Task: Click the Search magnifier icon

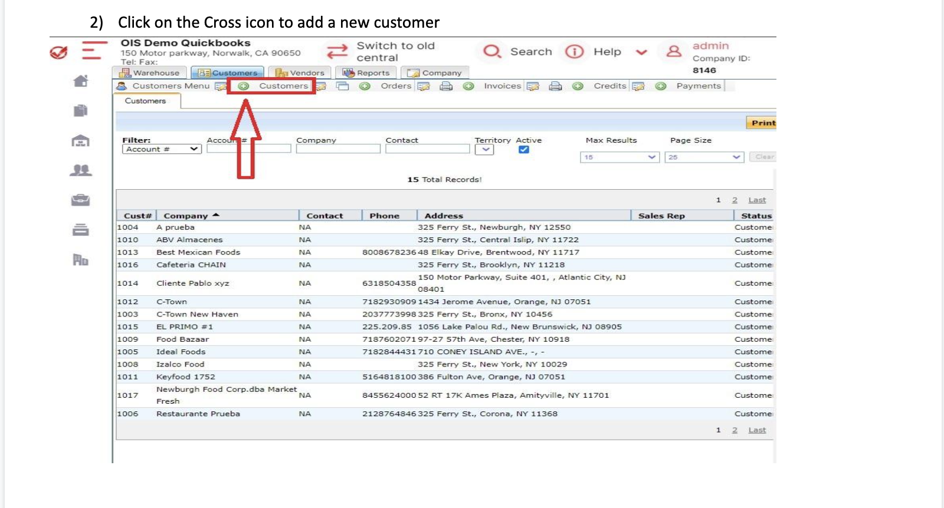Action: [x=492, y=51]
